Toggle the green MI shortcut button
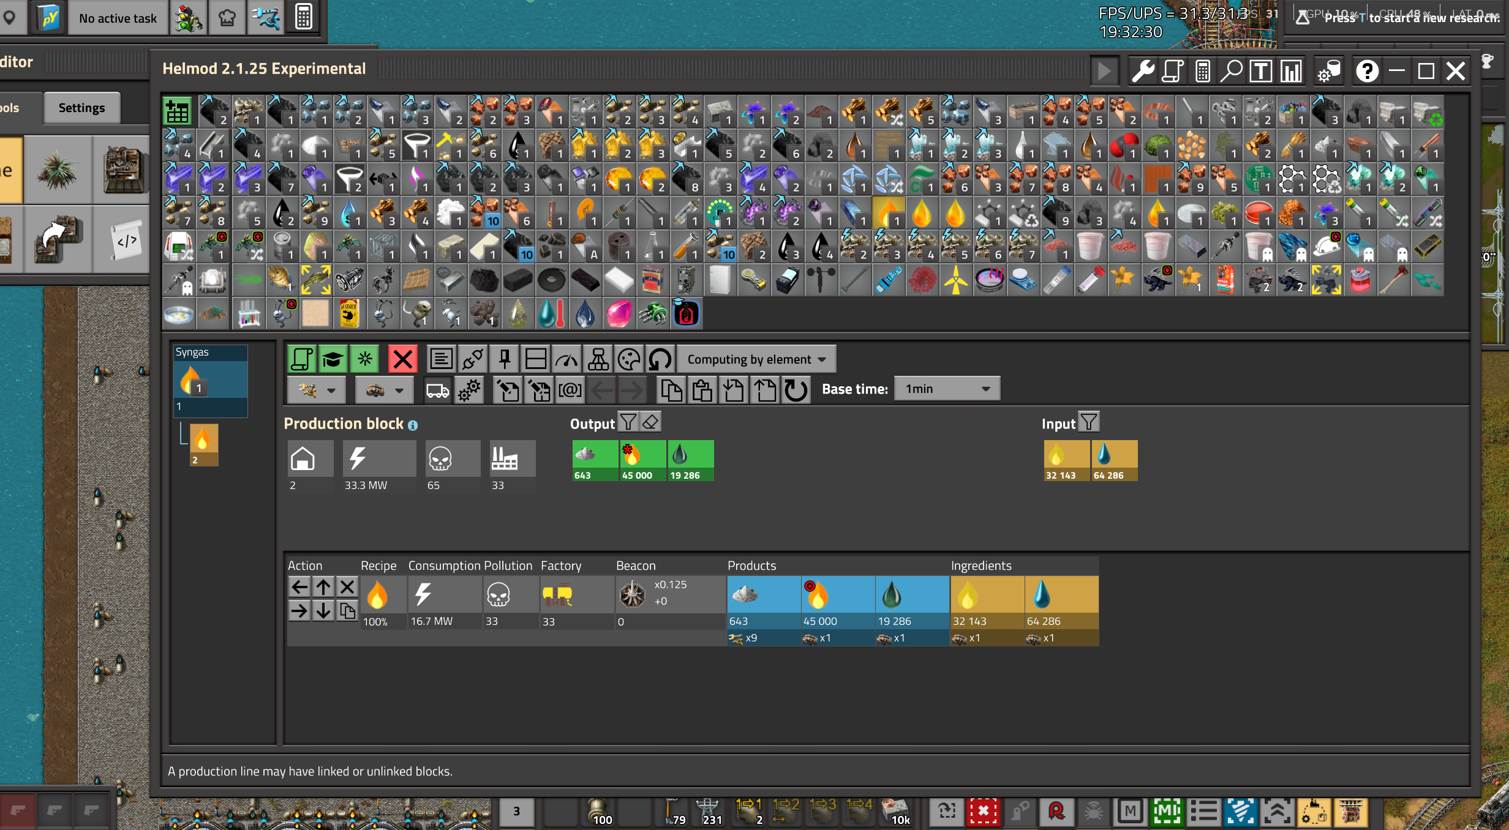 (1167, 812)
